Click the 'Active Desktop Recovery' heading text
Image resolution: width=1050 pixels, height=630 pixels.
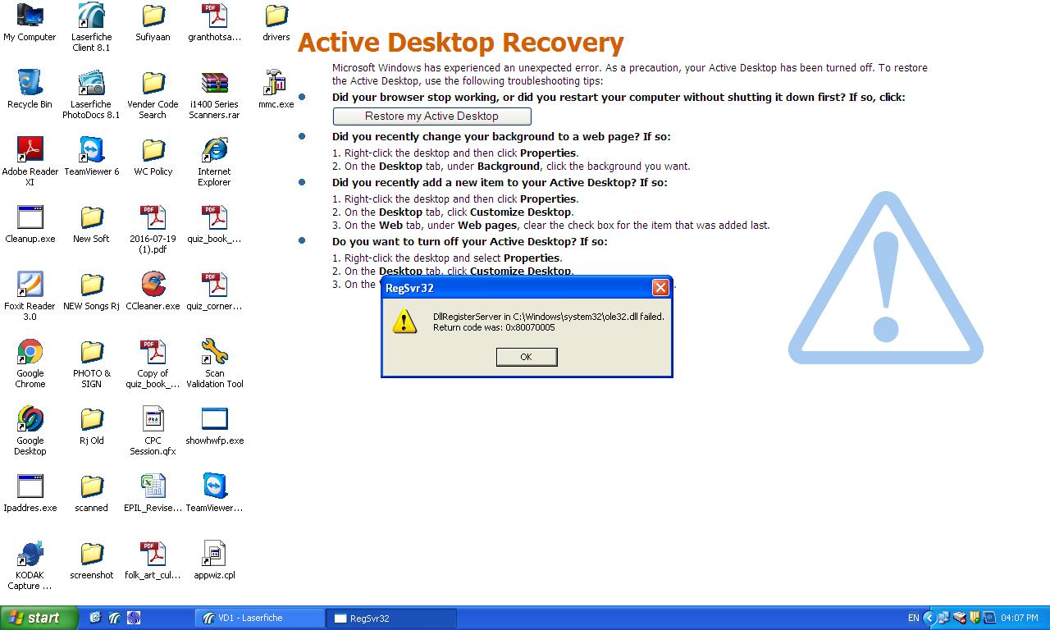pyautogui.click(x=460, y=42)
